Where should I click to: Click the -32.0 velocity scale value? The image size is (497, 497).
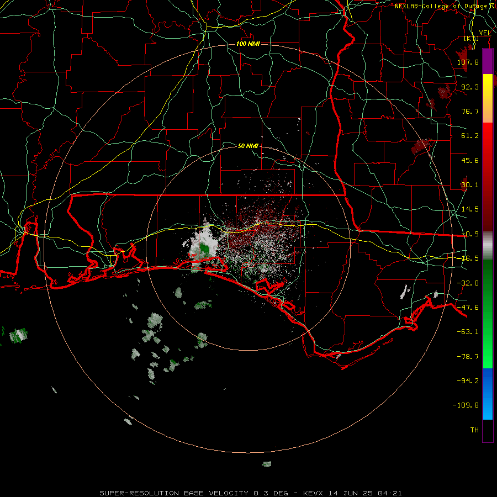click(x=468, y=283)
